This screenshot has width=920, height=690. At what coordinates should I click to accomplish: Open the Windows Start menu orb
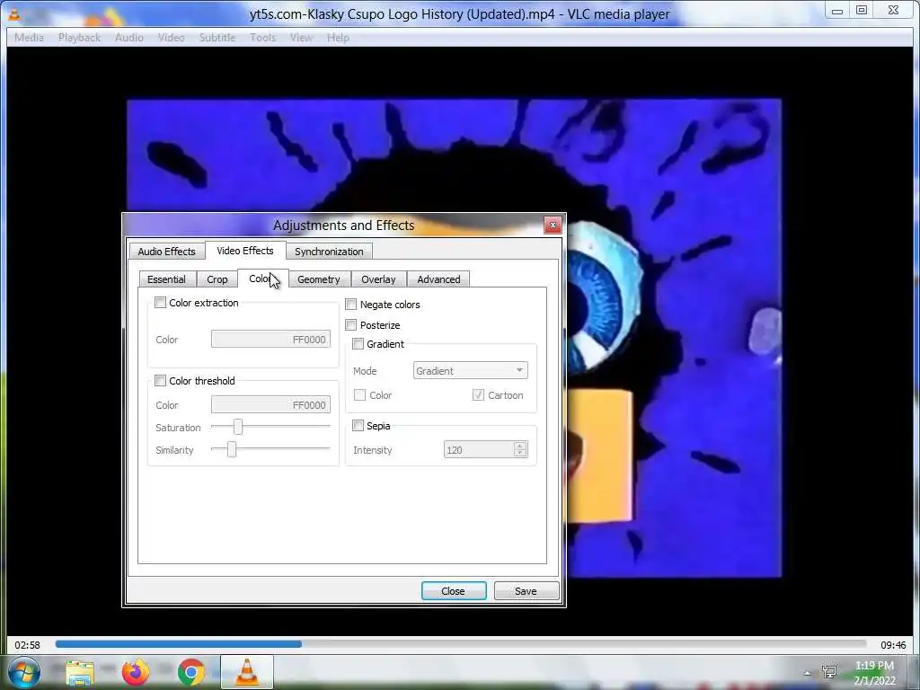coord(24,672)
